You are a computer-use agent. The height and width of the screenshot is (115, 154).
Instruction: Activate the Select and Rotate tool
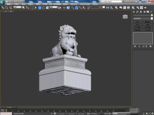pyautogui.click(x=43, y=8)
